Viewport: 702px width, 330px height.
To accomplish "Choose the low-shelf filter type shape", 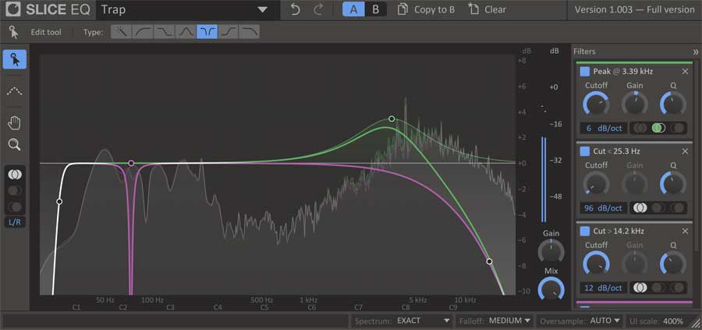I will 165,32.
